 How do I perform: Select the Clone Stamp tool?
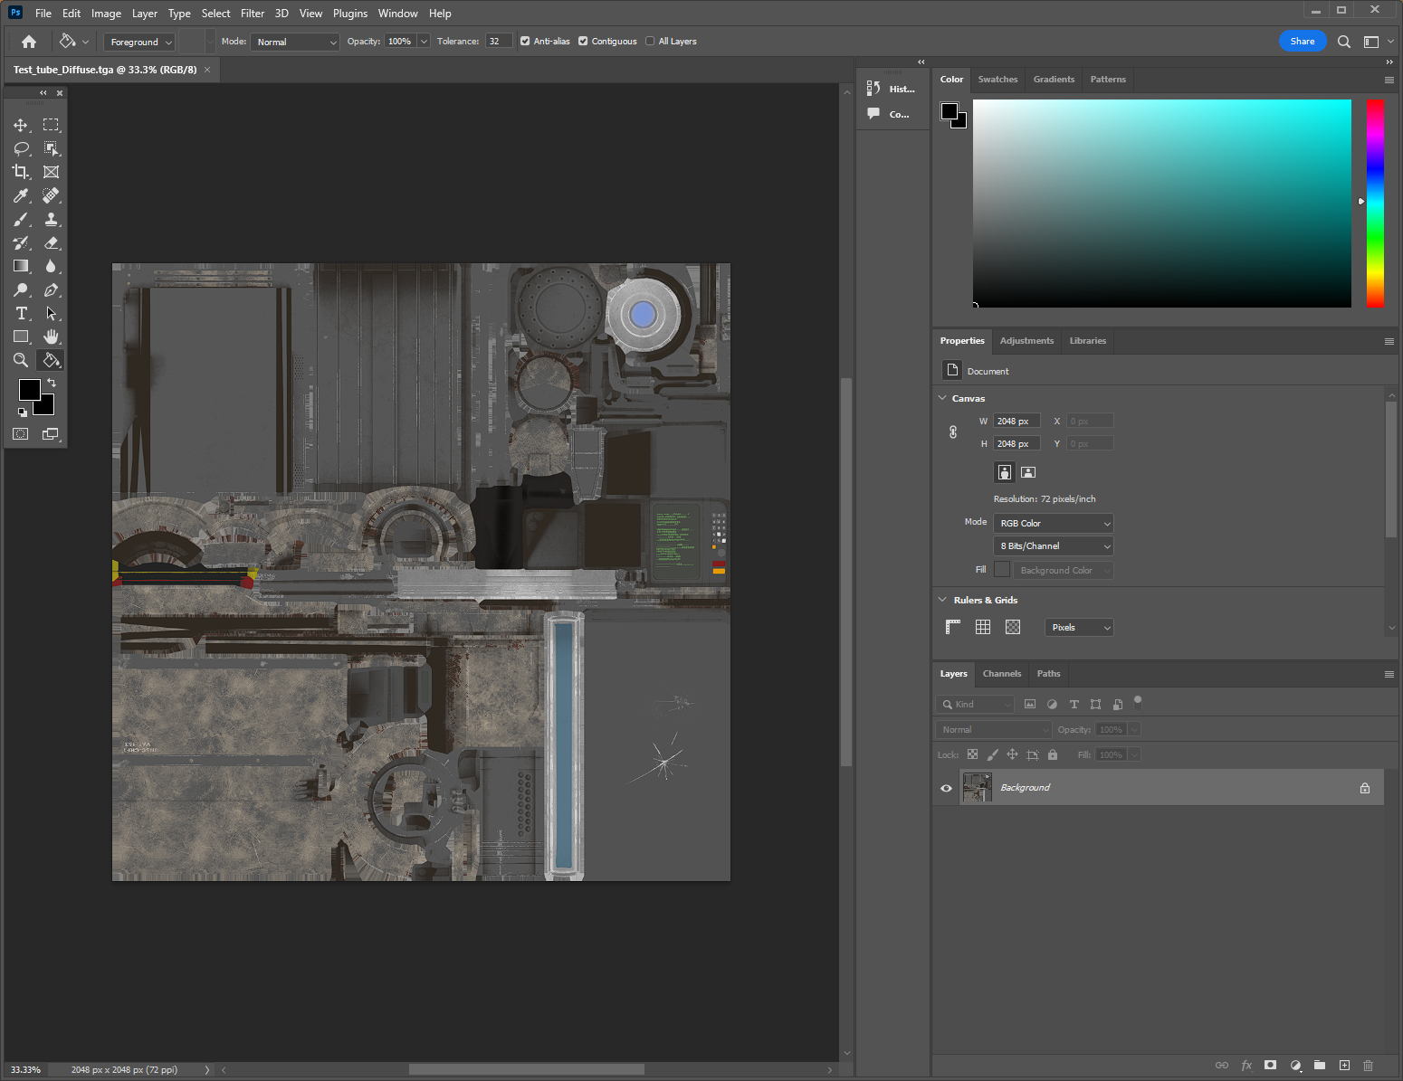pos(52,219)
